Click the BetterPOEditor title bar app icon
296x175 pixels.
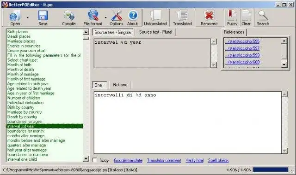5,5
